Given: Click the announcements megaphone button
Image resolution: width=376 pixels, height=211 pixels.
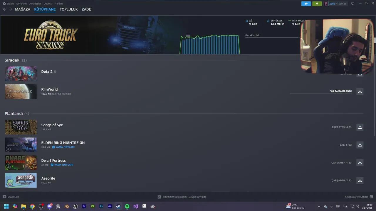Looking at the screenshot, I should 306,4.
